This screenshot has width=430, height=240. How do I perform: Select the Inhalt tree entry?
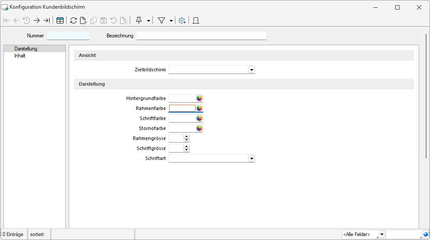pos(20,56)
